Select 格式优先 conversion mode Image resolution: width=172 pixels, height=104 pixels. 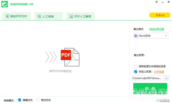(38, 100)
